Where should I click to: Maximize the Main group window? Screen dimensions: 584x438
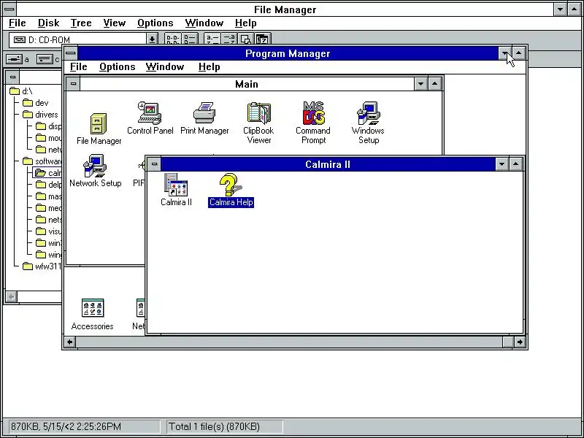434,84
